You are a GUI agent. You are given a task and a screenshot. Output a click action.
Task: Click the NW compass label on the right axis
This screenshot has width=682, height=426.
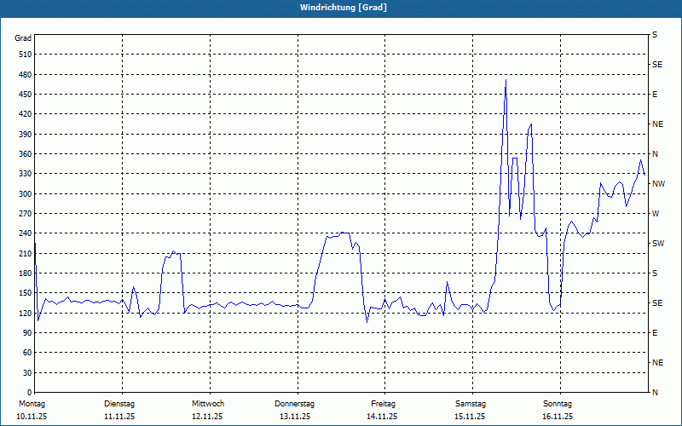tap(657, 184)
